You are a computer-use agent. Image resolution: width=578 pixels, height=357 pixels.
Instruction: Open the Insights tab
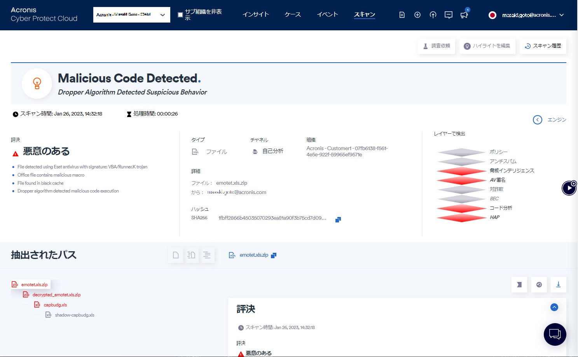(x=255, y=14)
